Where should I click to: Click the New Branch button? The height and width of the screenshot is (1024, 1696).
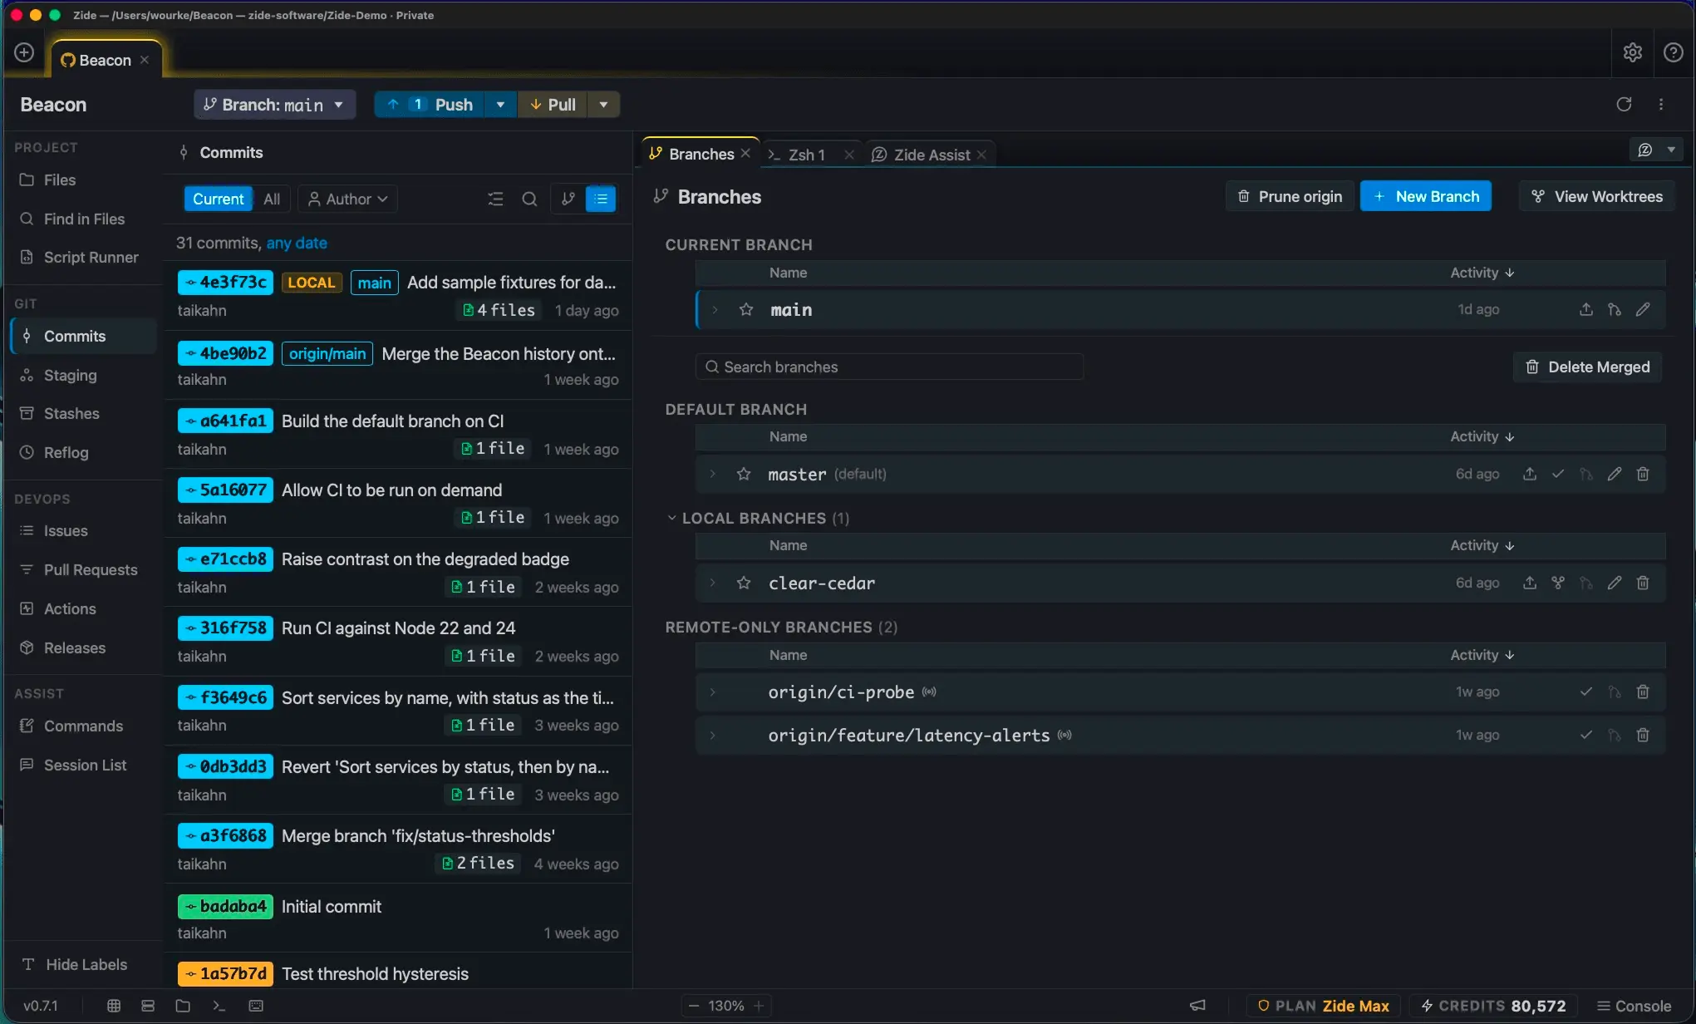1425,196
